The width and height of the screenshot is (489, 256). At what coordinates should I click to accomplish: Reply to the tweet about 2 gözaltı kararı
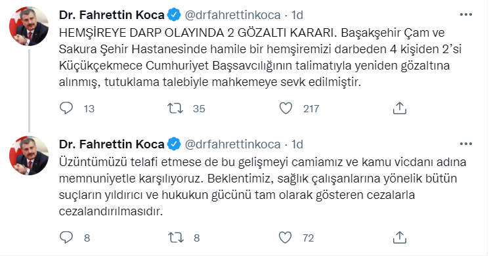(x=66, y=108)
